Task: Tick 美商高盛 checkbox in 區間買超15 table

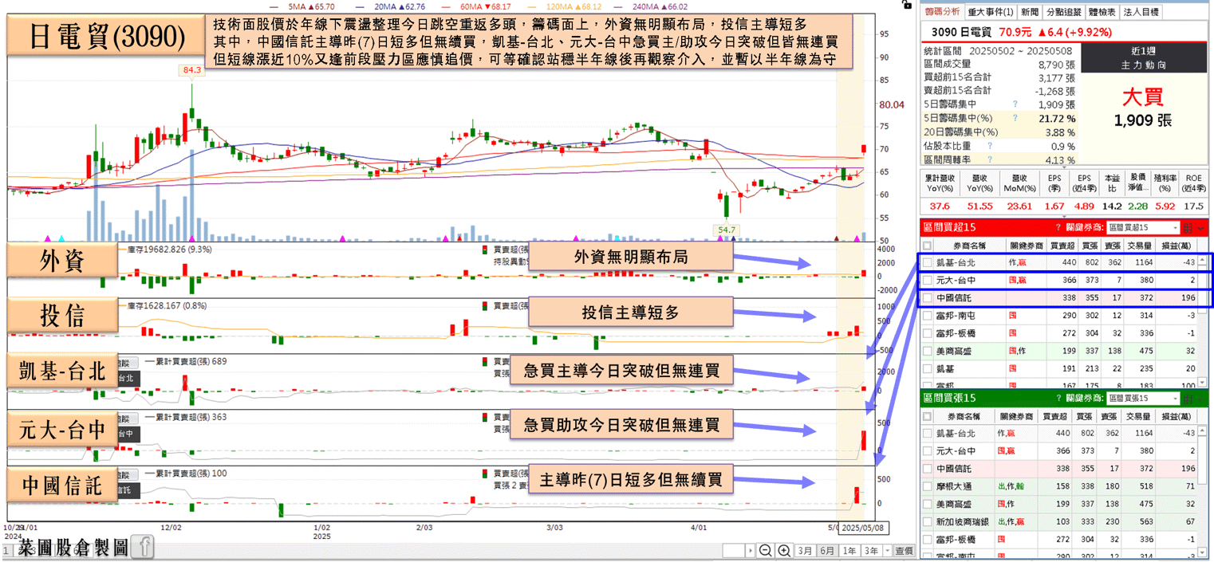Action: (x=927, y=351)
